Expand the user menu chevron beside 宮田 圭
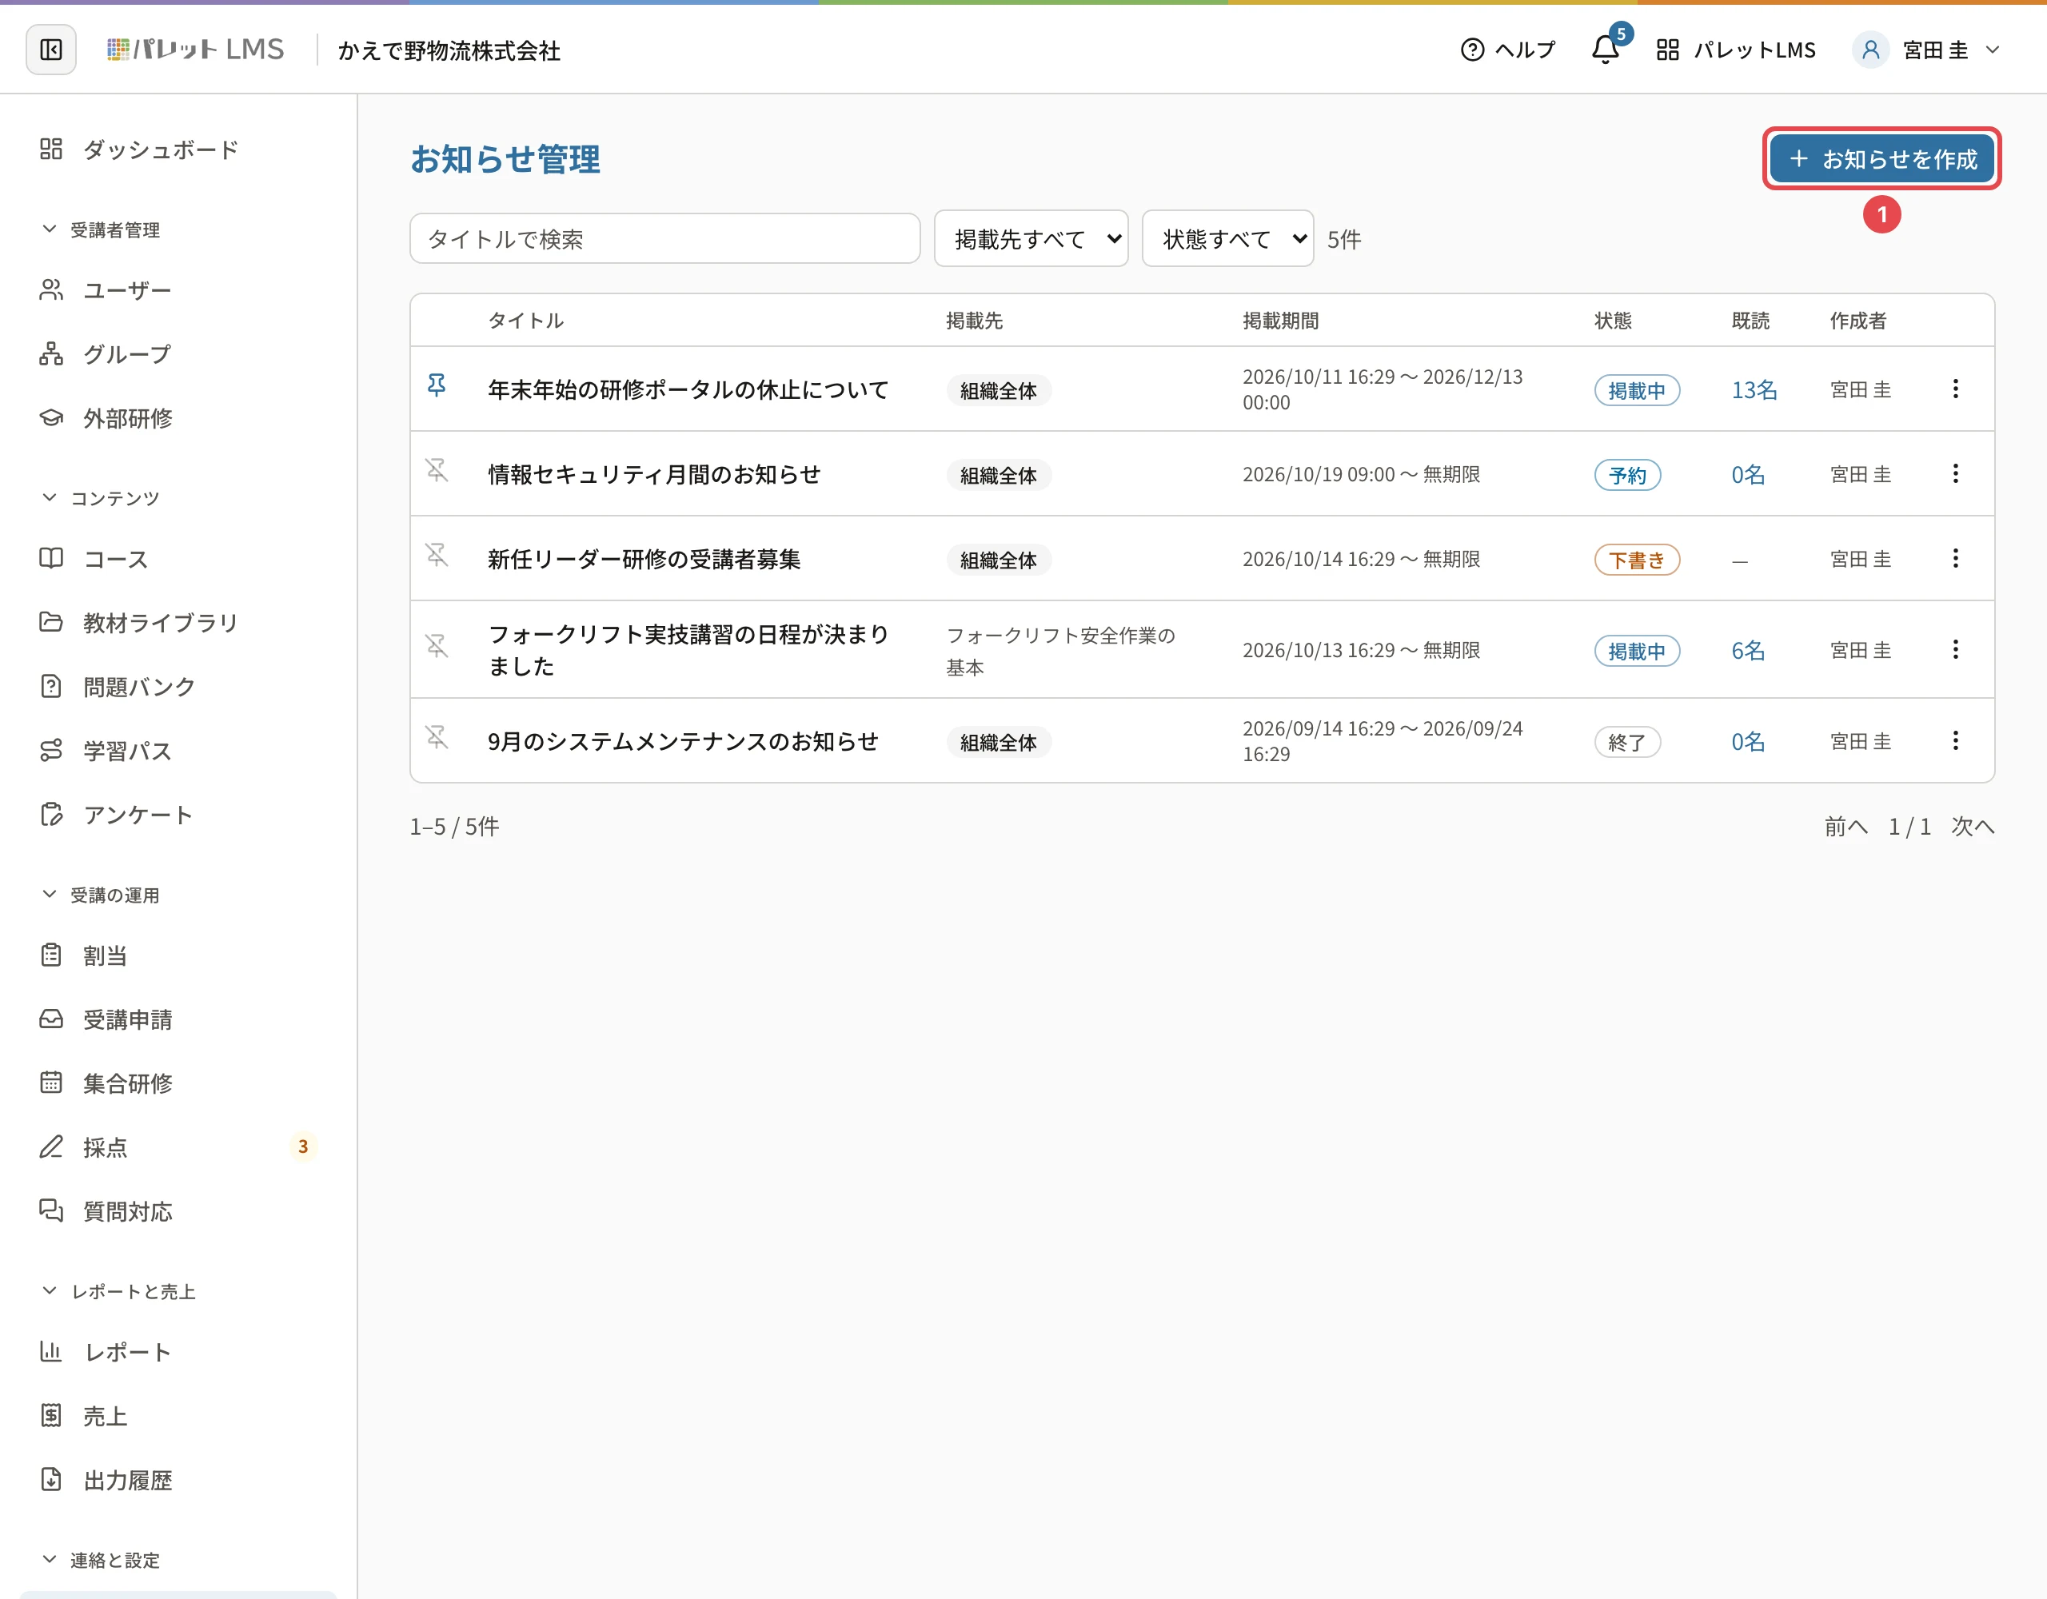This screenshot has width=2047, height=1599. click(1993, 50)
